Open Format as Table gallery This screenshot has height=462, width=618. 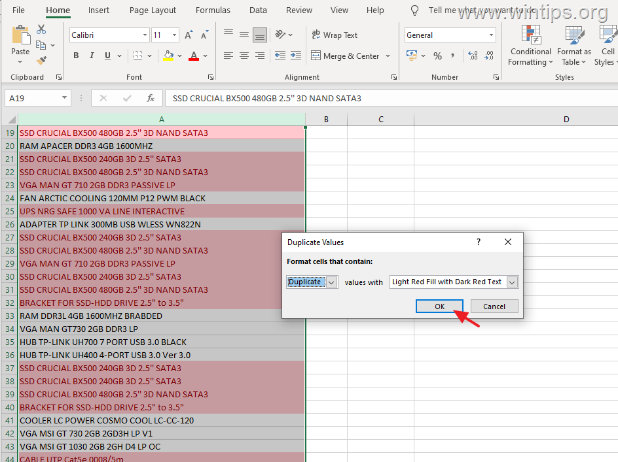click(x=574, y=45)
